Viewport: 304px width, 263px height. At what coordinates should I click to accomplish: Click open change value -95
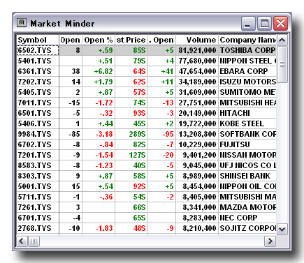(x=168, y=134)
